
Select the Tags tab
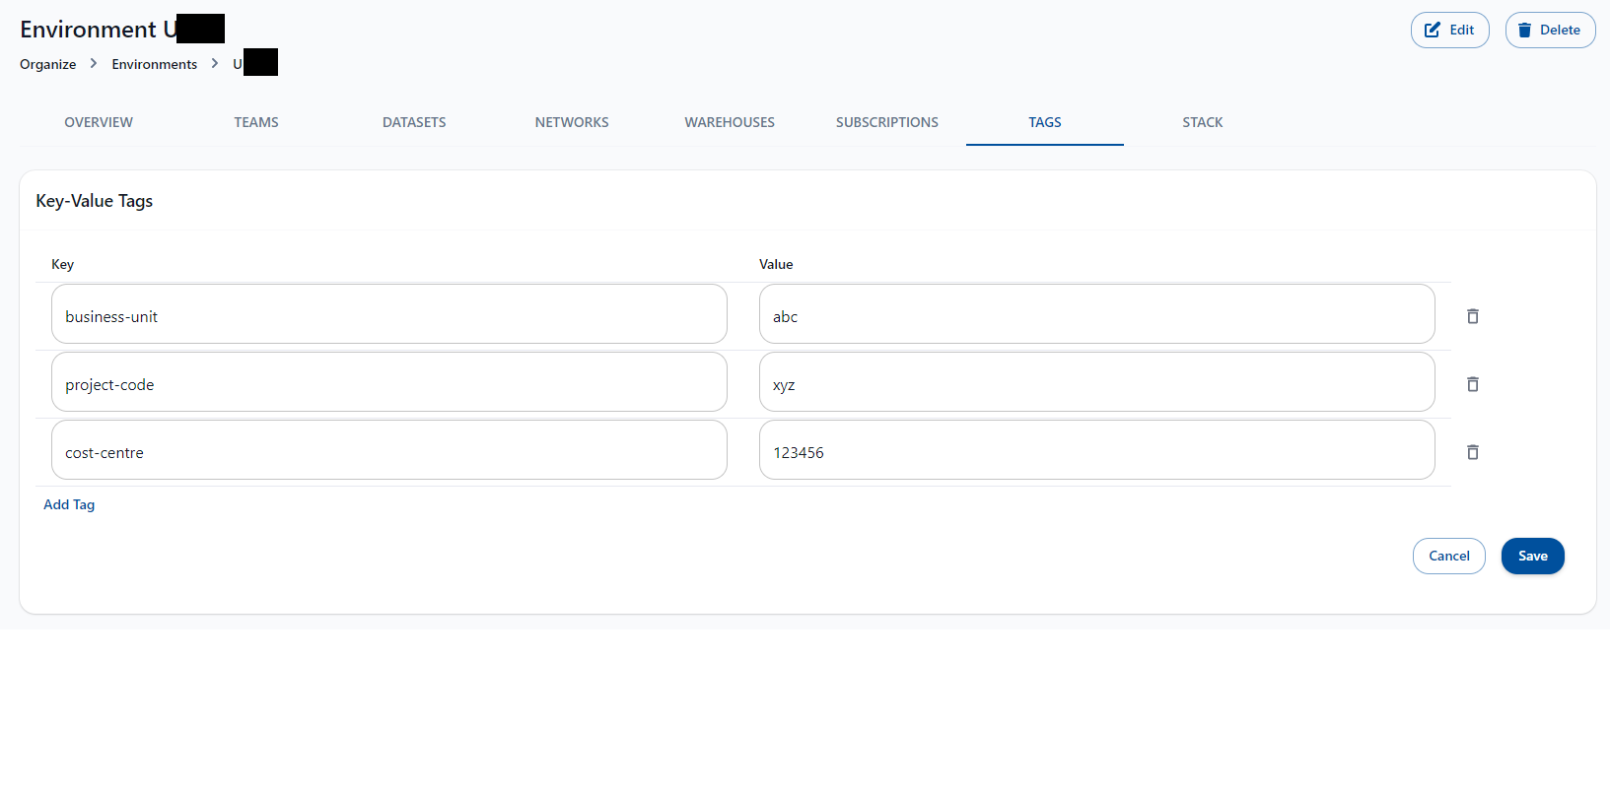click(1045, 122)
